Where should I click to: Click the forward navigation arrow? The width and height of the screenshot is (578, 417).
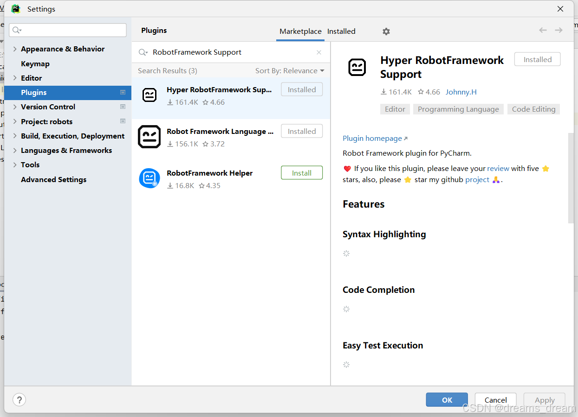point(559,30)
